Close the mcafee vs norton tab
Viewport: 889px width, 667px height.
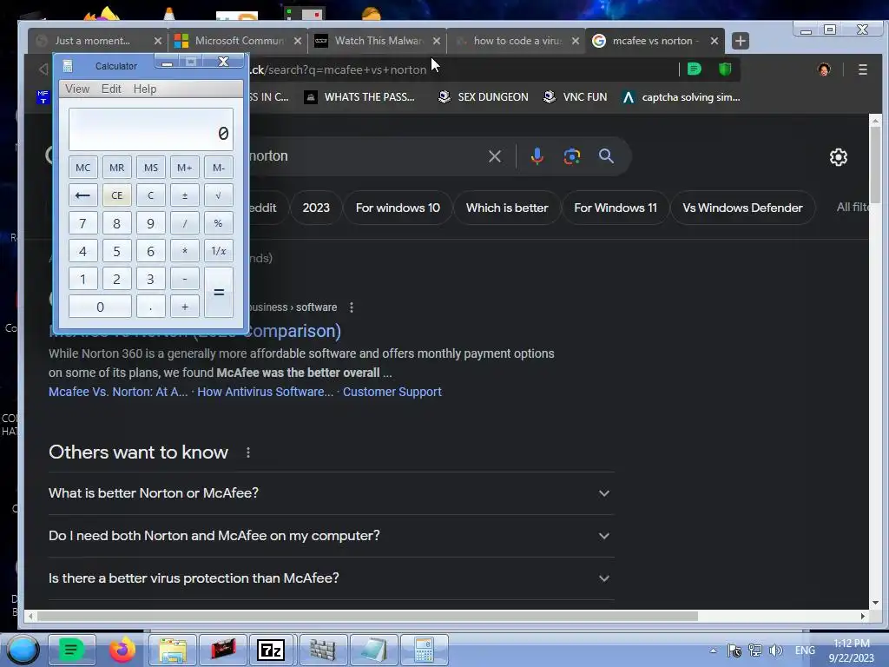click(714, 41)
